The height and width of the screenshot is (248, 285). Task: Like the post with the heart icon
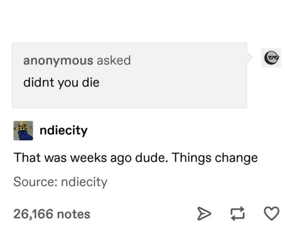point(271,214)
